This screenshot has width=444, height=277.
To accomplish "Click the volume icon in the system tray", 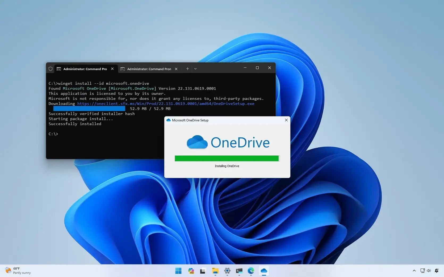I will tap(429, 271).
